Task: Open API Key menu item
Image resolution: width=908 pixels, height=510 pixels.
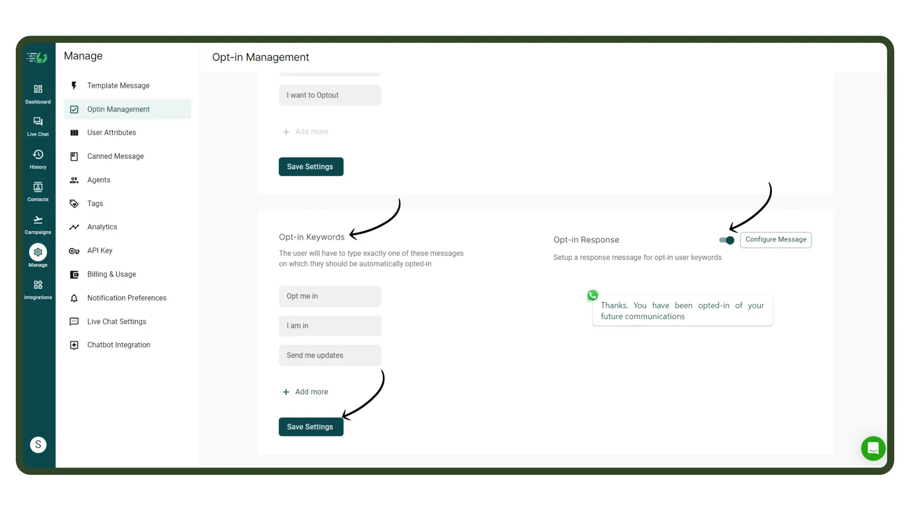Action: [128, 250]
